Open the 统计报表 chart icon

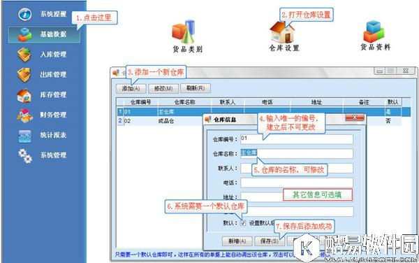[x=25, y=136]
